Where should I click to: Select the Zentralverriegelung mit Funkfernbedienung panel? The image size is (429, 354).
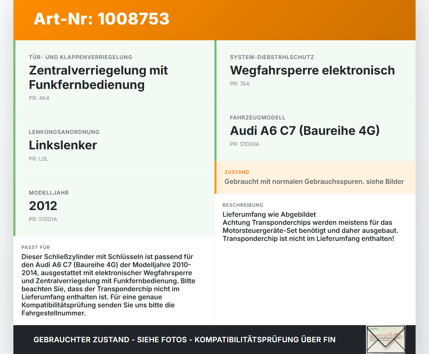click(x=98, y=78)
